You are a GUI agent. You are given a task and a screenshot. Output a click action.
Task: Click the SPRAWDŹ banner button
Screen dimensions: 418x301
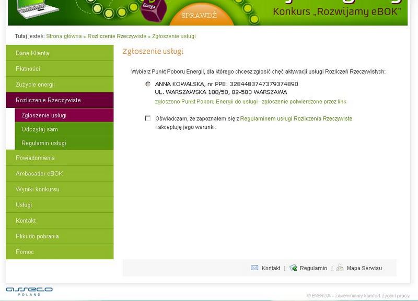click(x=199, y=16)
